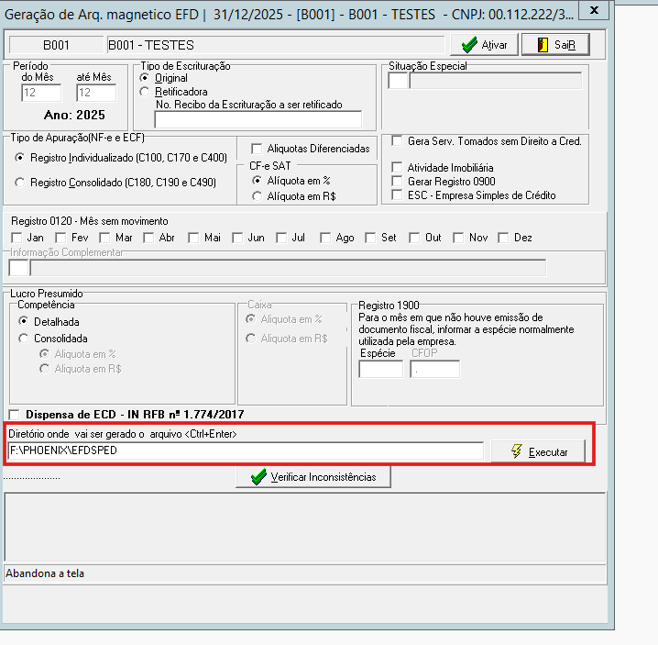The width and height of the screenshot is (658, 645).
Task: Click the Situação Especial code field
Action: [398, 81]
